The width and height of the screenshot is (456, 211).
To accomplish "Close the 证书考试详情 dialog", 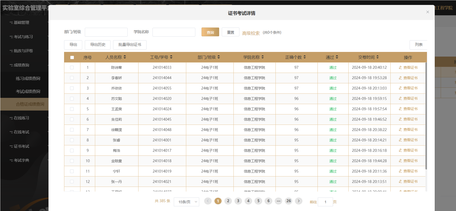I will [x=427, y=12].
